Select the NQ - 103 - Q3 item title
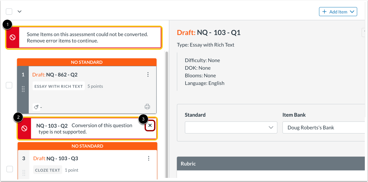Image resolution: width=368 pixels, height=182 pixels. [62, 159]
